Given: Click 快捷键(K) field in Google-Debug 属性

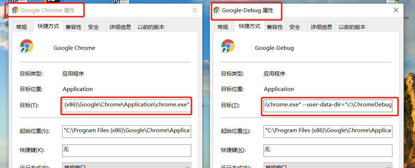Looking at the screenshot, I should pyautogui.click(x=328, y=150).
